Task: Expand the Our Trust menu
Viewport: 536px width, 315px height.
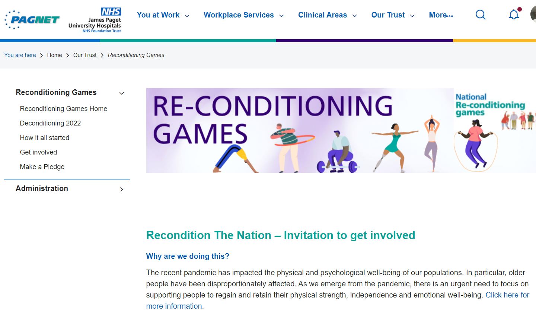Action: coord(393,15)
